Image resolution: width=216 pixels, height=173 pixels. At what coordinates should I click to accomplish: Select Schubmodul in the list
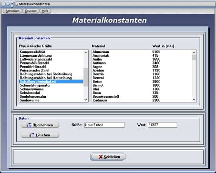point(51,93)
